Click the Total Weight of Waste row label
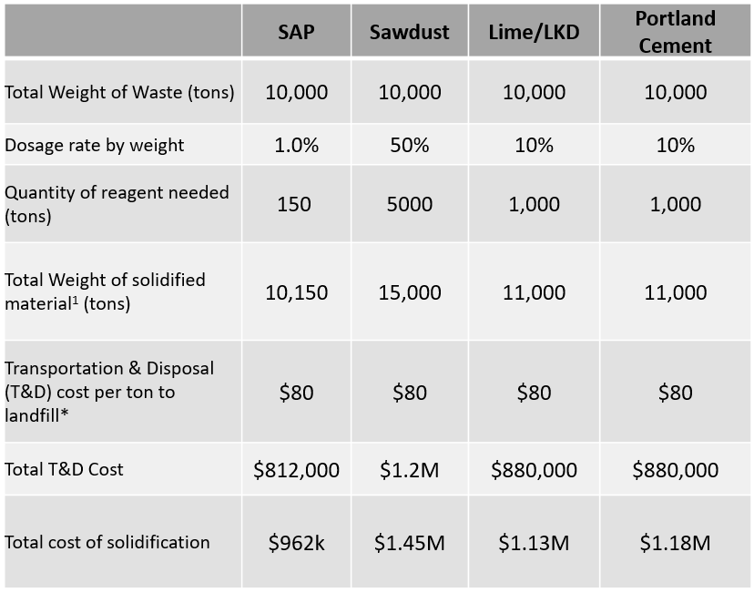Image resolution: width=754 pixels, height=593 pixels. point(119,92)
